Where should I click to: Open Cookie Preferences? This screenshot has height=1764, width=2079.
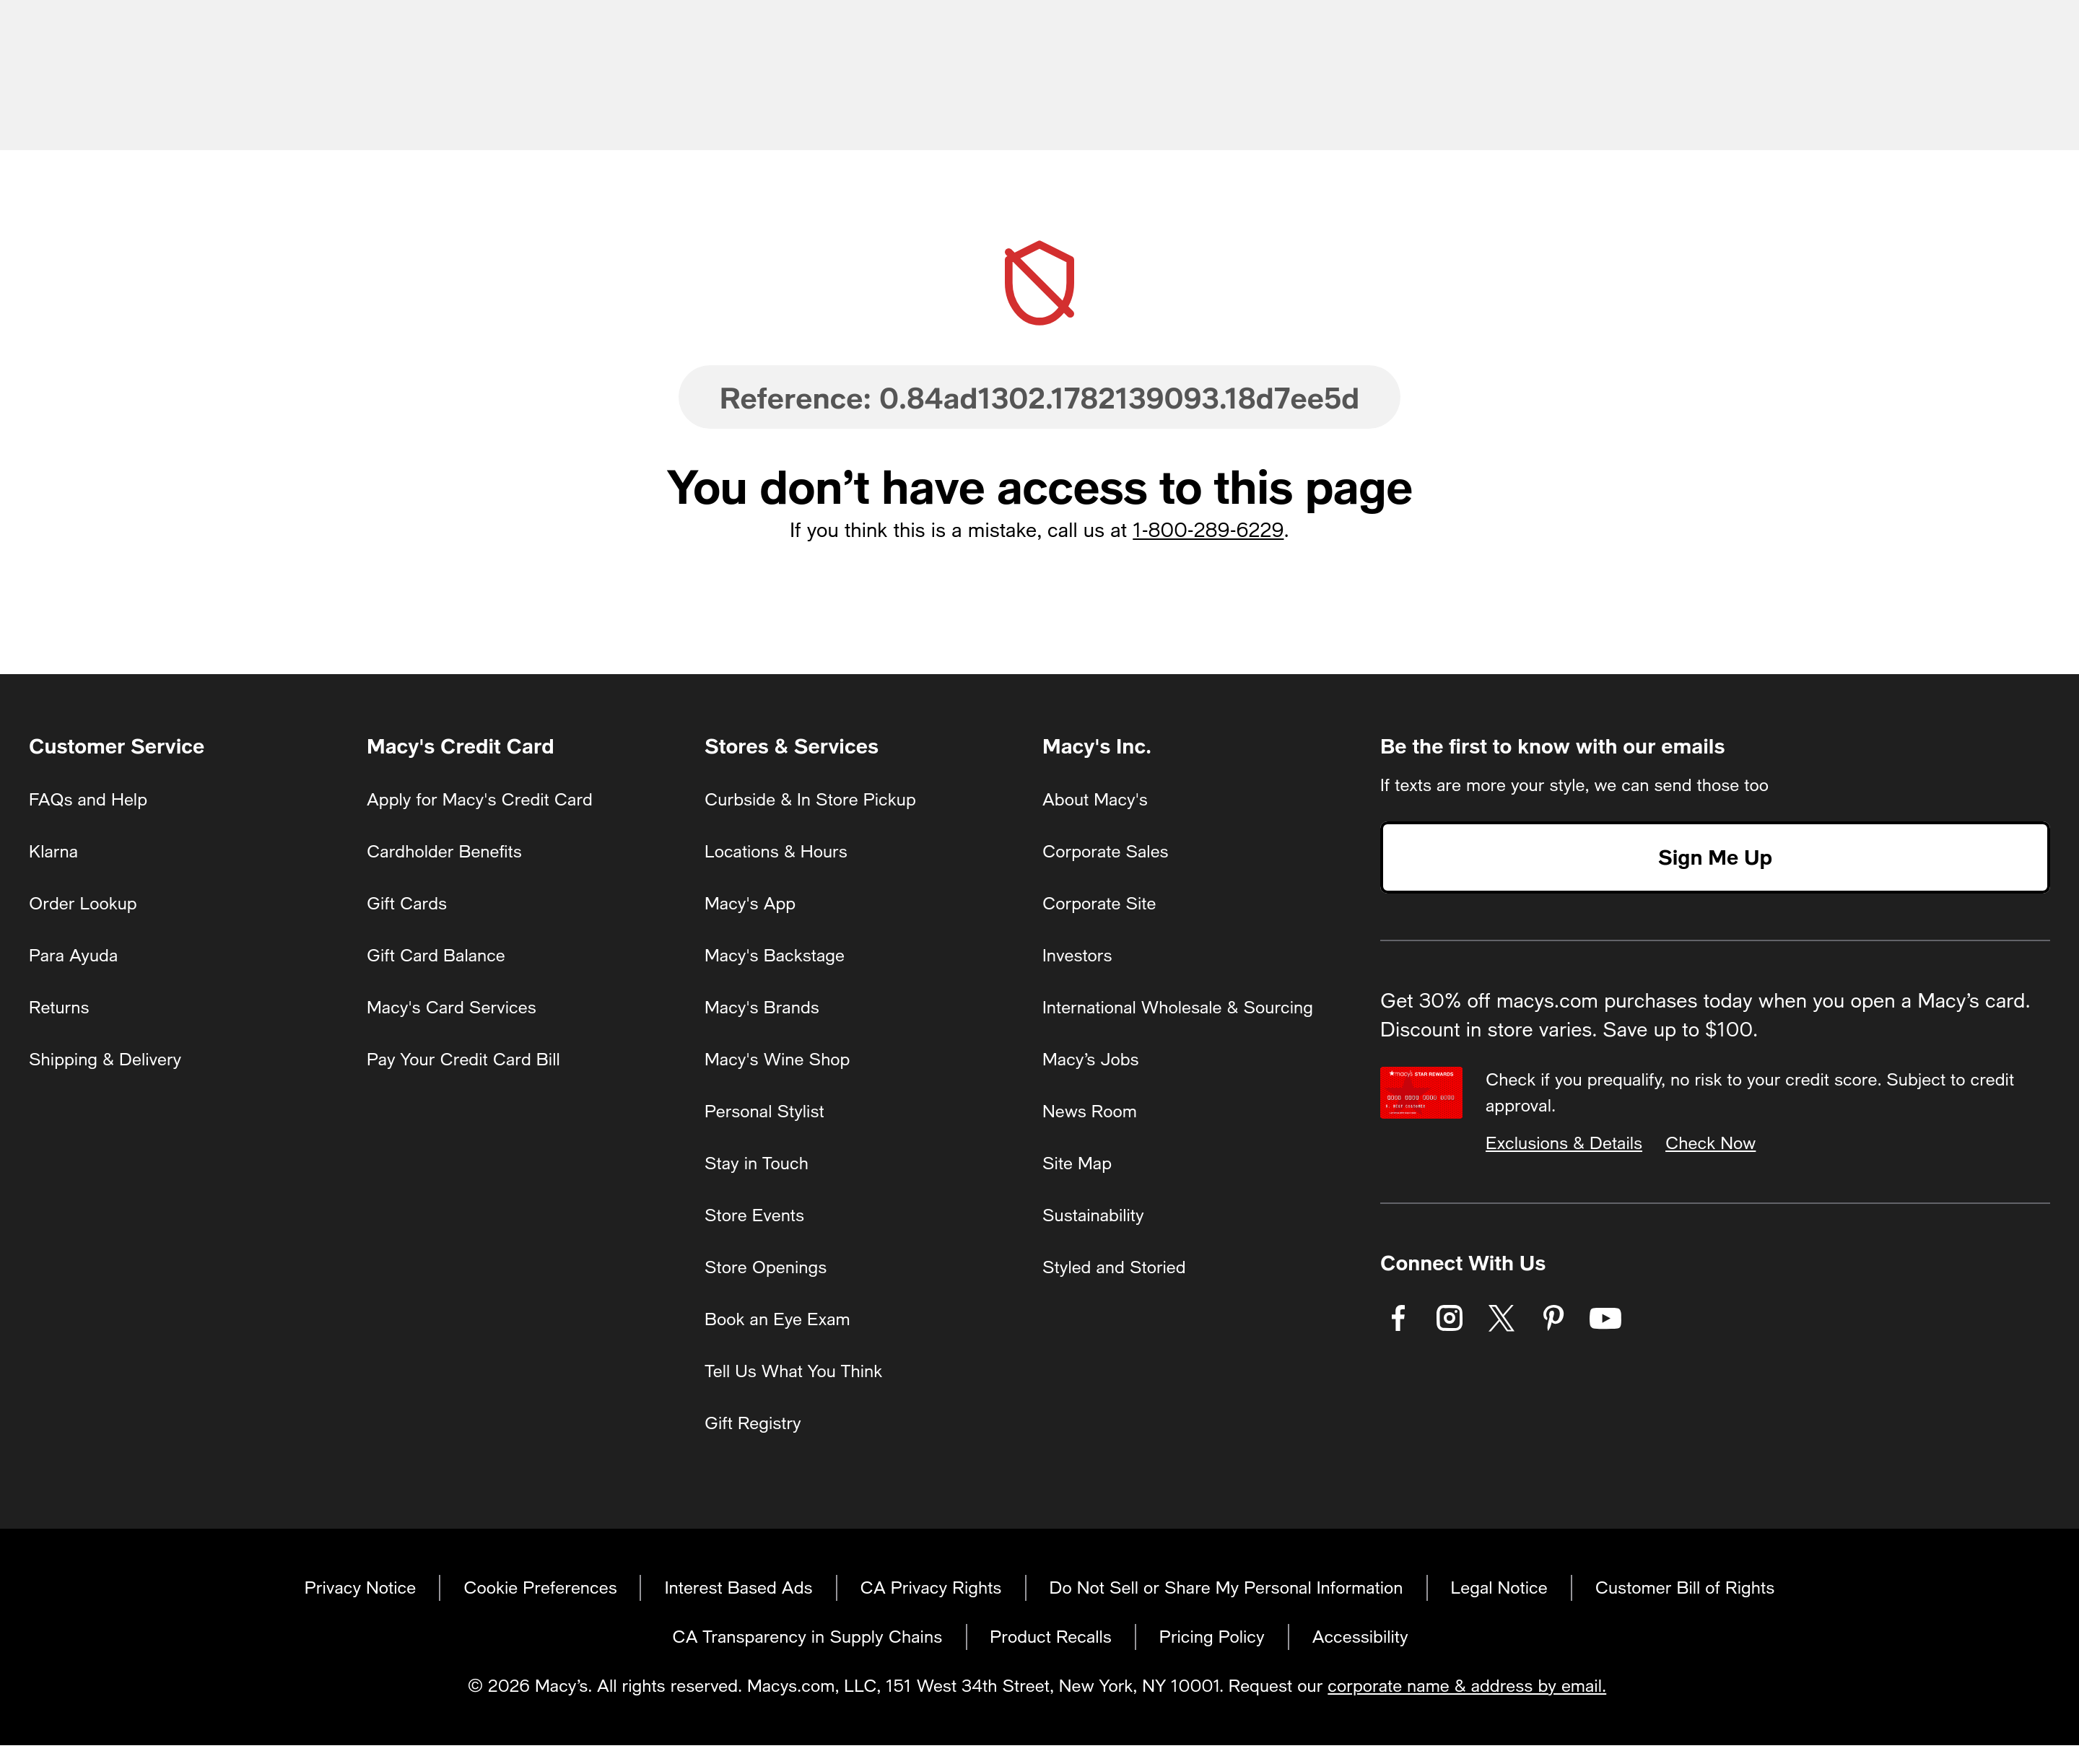click(x=540, y=1587)
